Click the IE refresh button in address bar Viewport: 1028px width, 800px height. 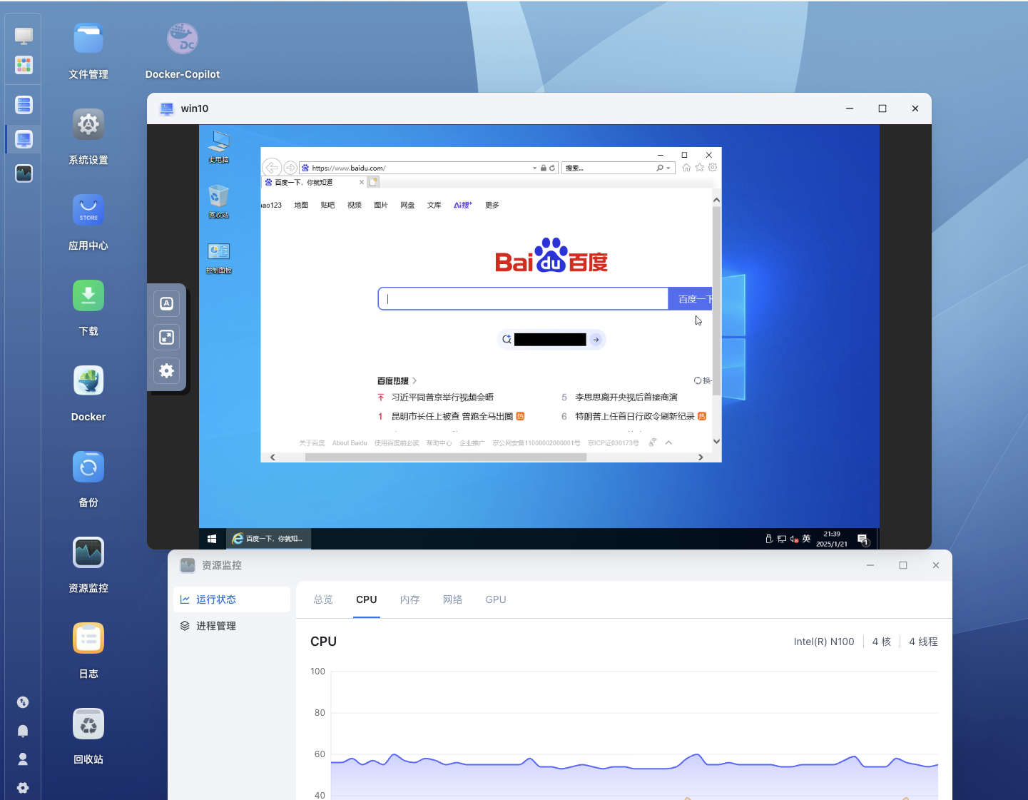[x=552, y=168]
